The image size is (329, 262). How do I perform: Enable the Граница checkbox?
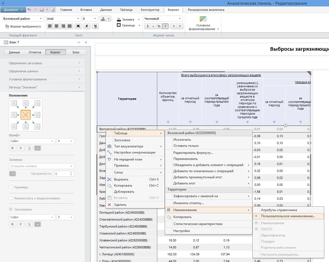point(11,187)
